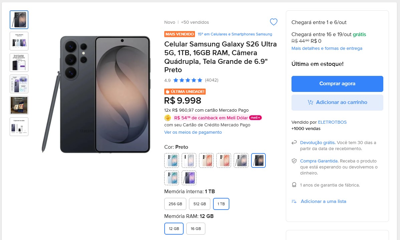Show the second product thumbnail image
This screenshot has width=400, height=240.
pos(19,41)
